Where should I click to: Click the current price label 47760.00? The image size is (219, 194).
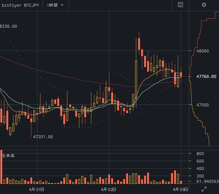206,76
